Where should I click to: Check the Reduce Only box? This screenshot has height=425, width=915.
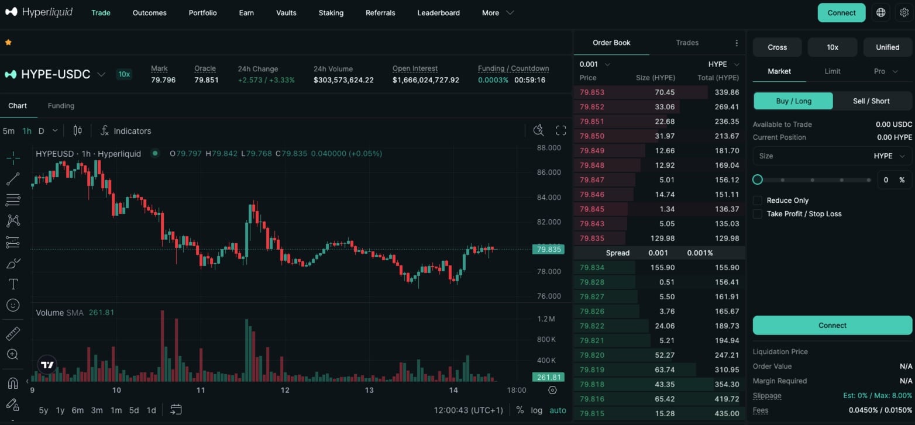pos(758,200)
